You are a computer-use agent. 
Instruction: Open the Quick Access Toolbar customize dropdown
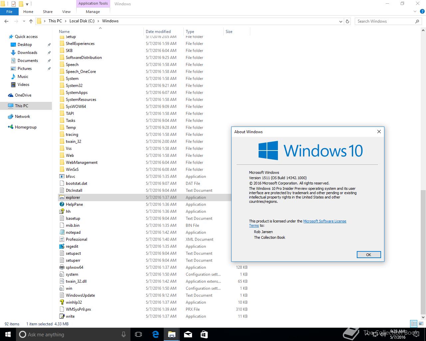point(27,4)
